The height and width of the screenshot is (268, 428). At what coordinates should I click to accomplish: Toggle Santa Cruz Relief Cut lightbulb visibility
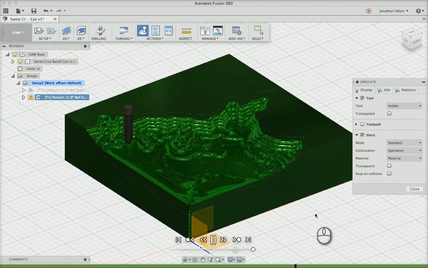[20, 62]
